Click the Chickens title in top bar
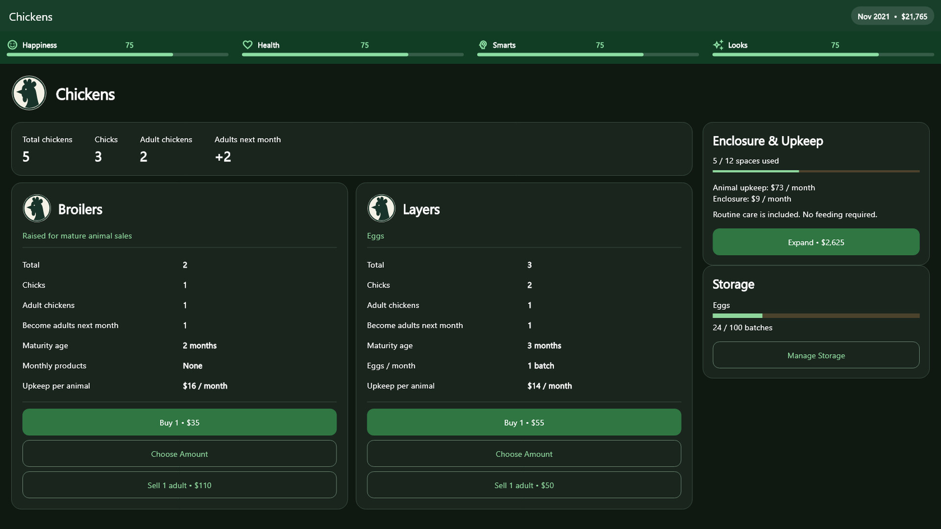This screenshot has height=529, width=941. point(30,17)
